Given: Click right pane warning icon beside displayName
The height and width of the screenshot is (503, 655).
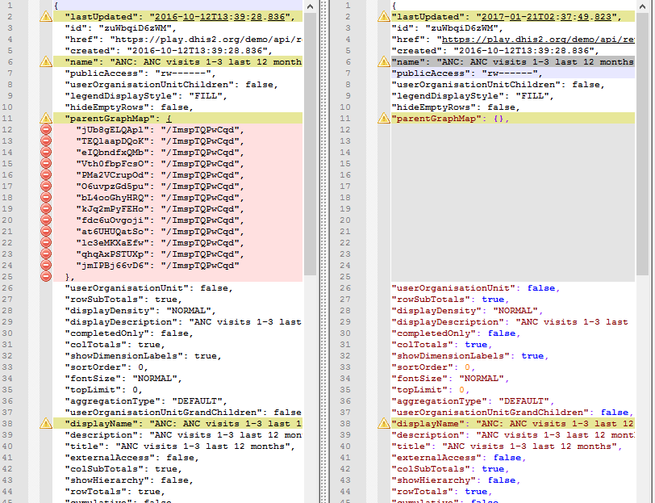Looking at the screenshot, I should tap(382, 424).
